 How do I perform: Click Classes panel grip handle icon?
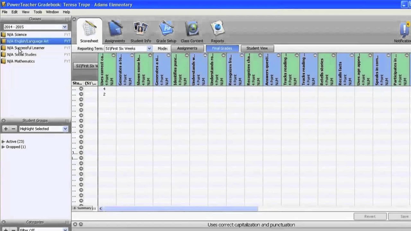click(67, 19)
